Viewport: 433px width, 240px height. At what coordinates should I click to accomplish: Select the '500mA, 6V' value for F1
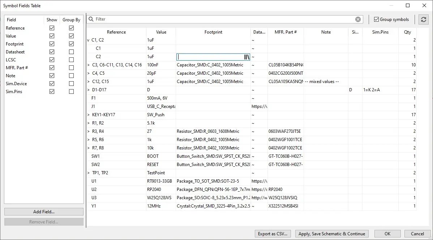(x=161, y=98)
